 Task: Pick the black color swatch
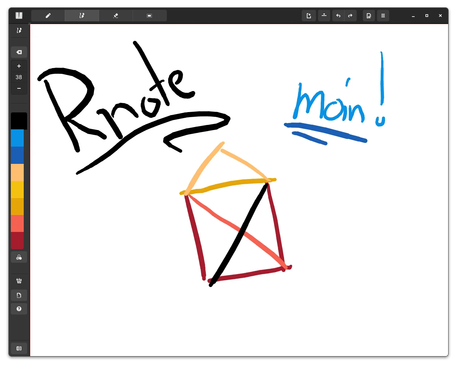point(19,121)
